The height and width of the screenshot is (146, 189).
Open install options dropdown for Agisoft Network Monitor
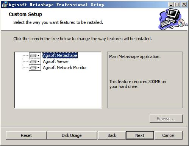(x=35, y=68)
